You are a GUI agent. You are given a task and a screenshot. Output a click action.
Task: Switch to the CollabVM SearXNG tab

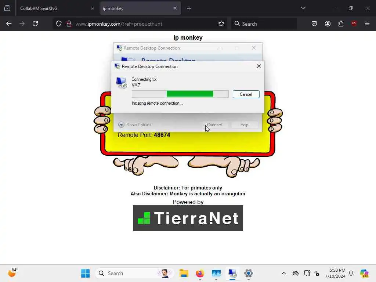[56, 8]
